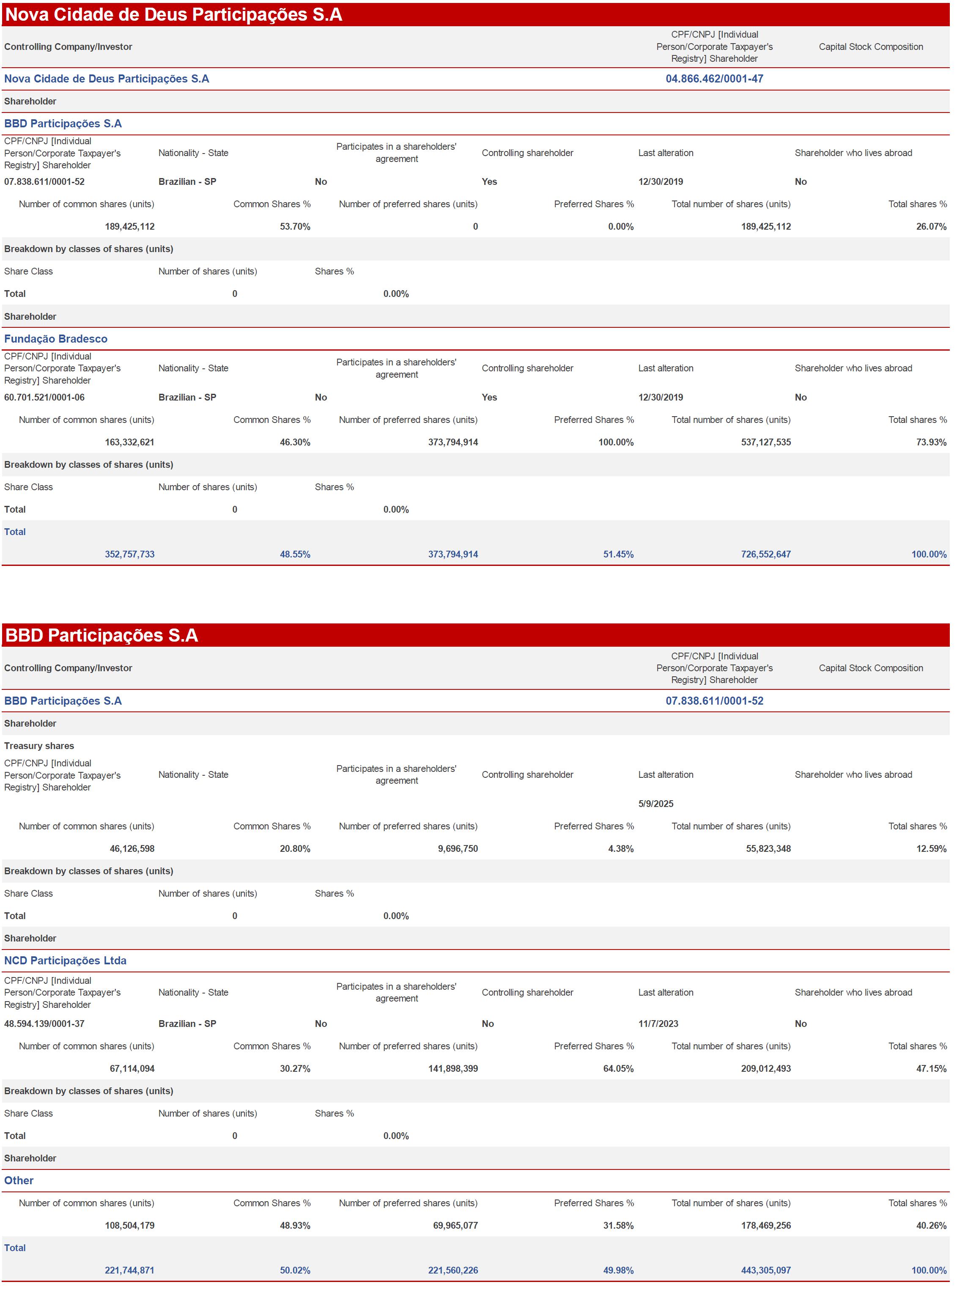The width and height of the screenshot is (957, 1290).
Task: Open NCD Participações Ltda shareholder link
Action: [65, 961]
